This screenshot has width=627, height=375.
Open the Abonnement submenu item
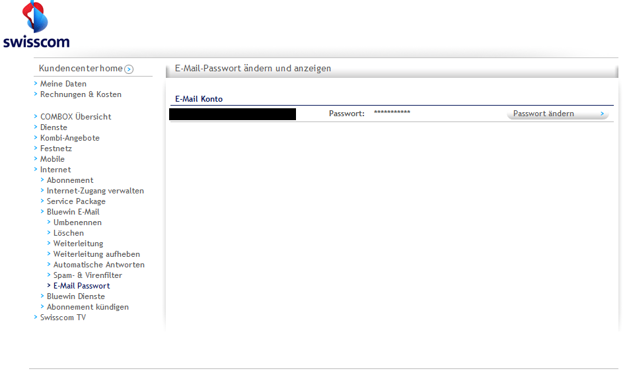coord(70,180)
